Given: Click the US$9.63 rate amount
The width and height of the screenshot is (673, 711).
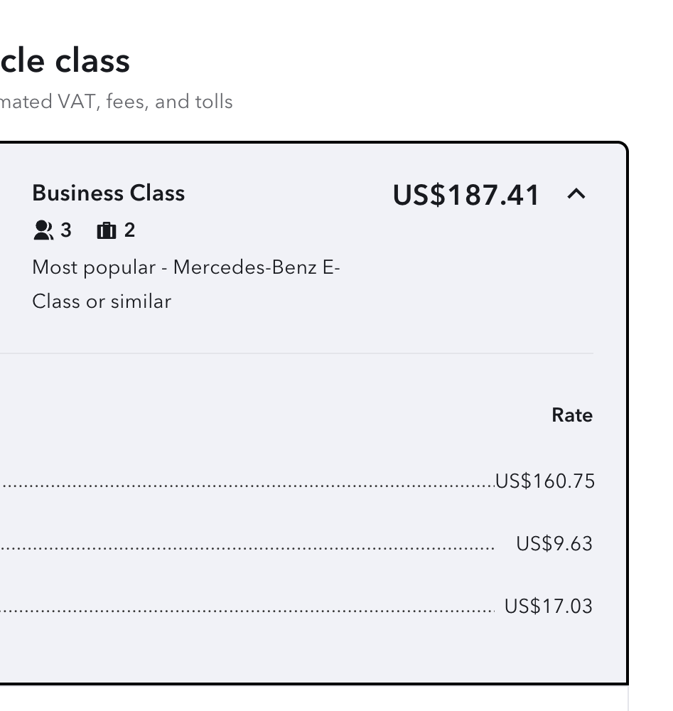Looking at the screenshot, I should [x=554, y=544].
